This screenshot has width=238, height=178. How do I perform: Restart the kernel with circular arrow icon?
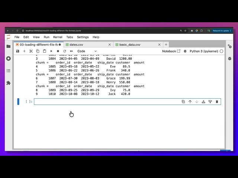[65, 51]
